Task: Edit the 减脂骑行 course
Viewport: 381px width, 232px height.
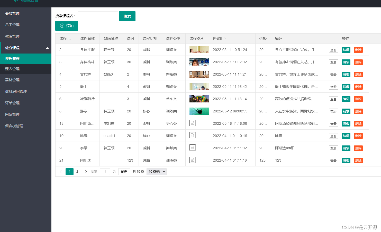Action: 346,99
